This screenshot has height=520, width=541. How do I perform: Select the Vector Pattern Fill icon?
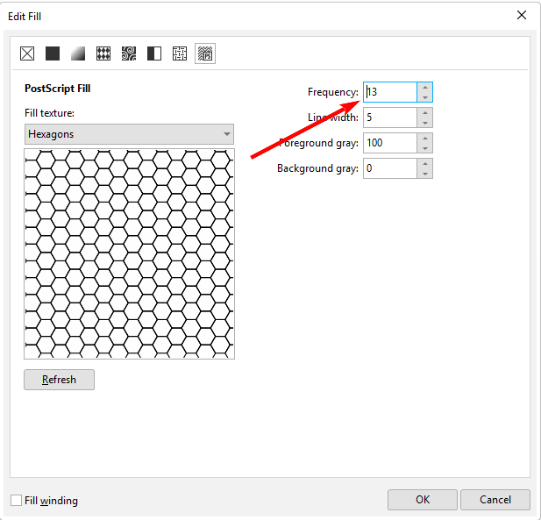pyautogui.click(x=103, y=53)
